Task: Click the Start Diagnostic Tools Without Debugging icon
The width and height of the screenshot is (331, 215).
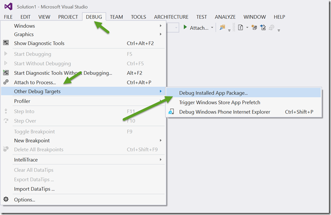Action: (6, 73)
